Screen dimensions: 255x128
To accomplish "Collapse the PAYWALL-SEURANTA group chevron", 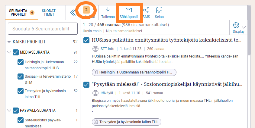I will tap(9, 110).
